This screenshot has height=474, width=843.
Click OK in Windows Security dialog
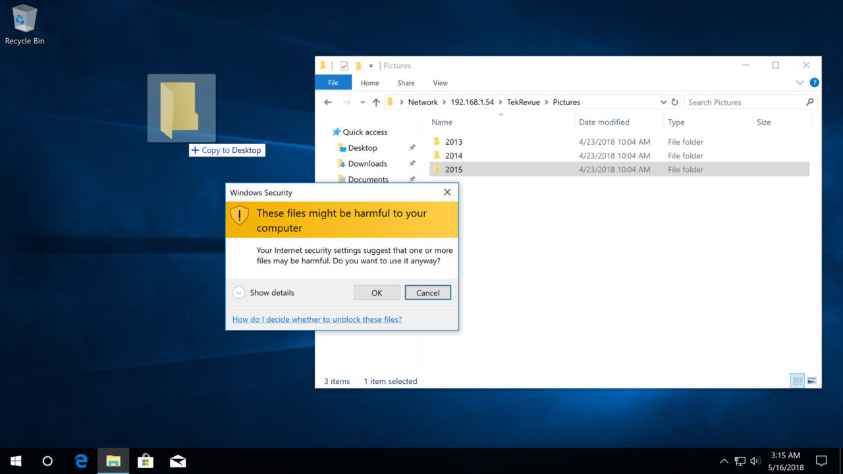(377, 293)
